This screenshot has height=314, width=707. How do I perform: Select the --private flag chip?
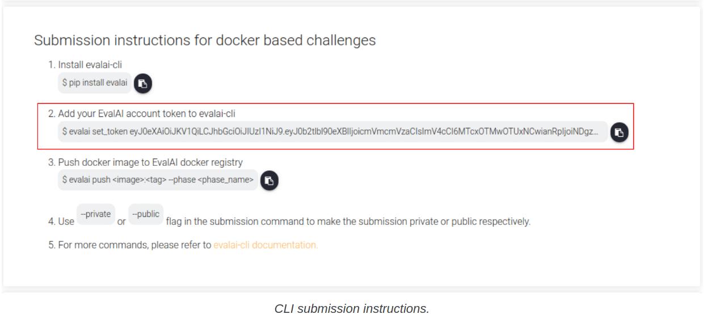96,215
